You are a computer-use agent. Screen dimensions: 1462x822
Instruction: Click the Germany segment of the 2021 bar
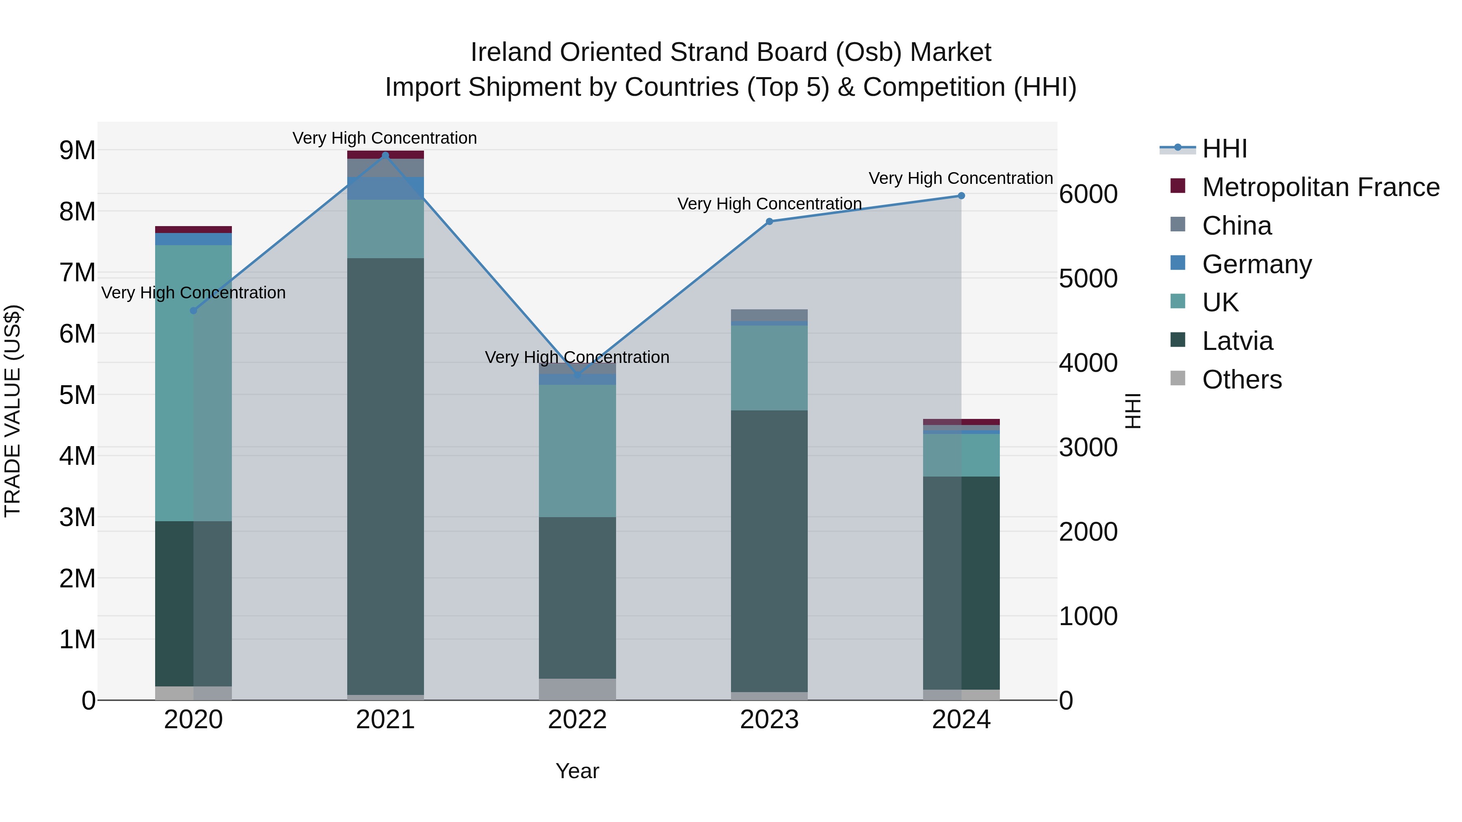point(385,188)
